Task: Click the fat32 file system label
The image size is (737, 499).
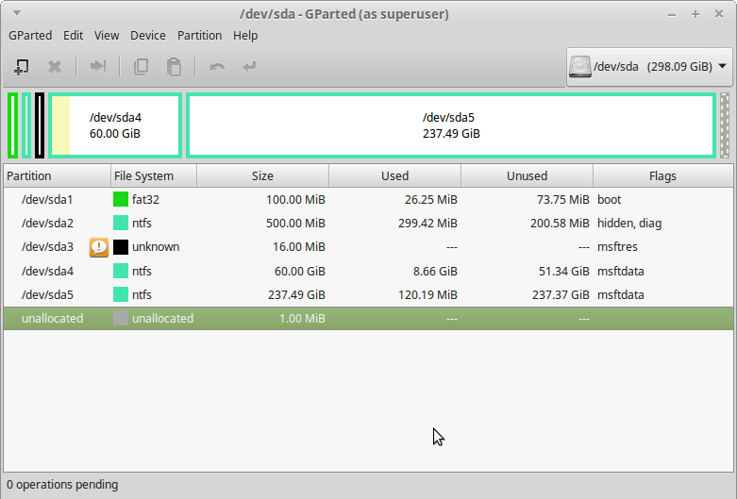Action: tap(145, 199)
